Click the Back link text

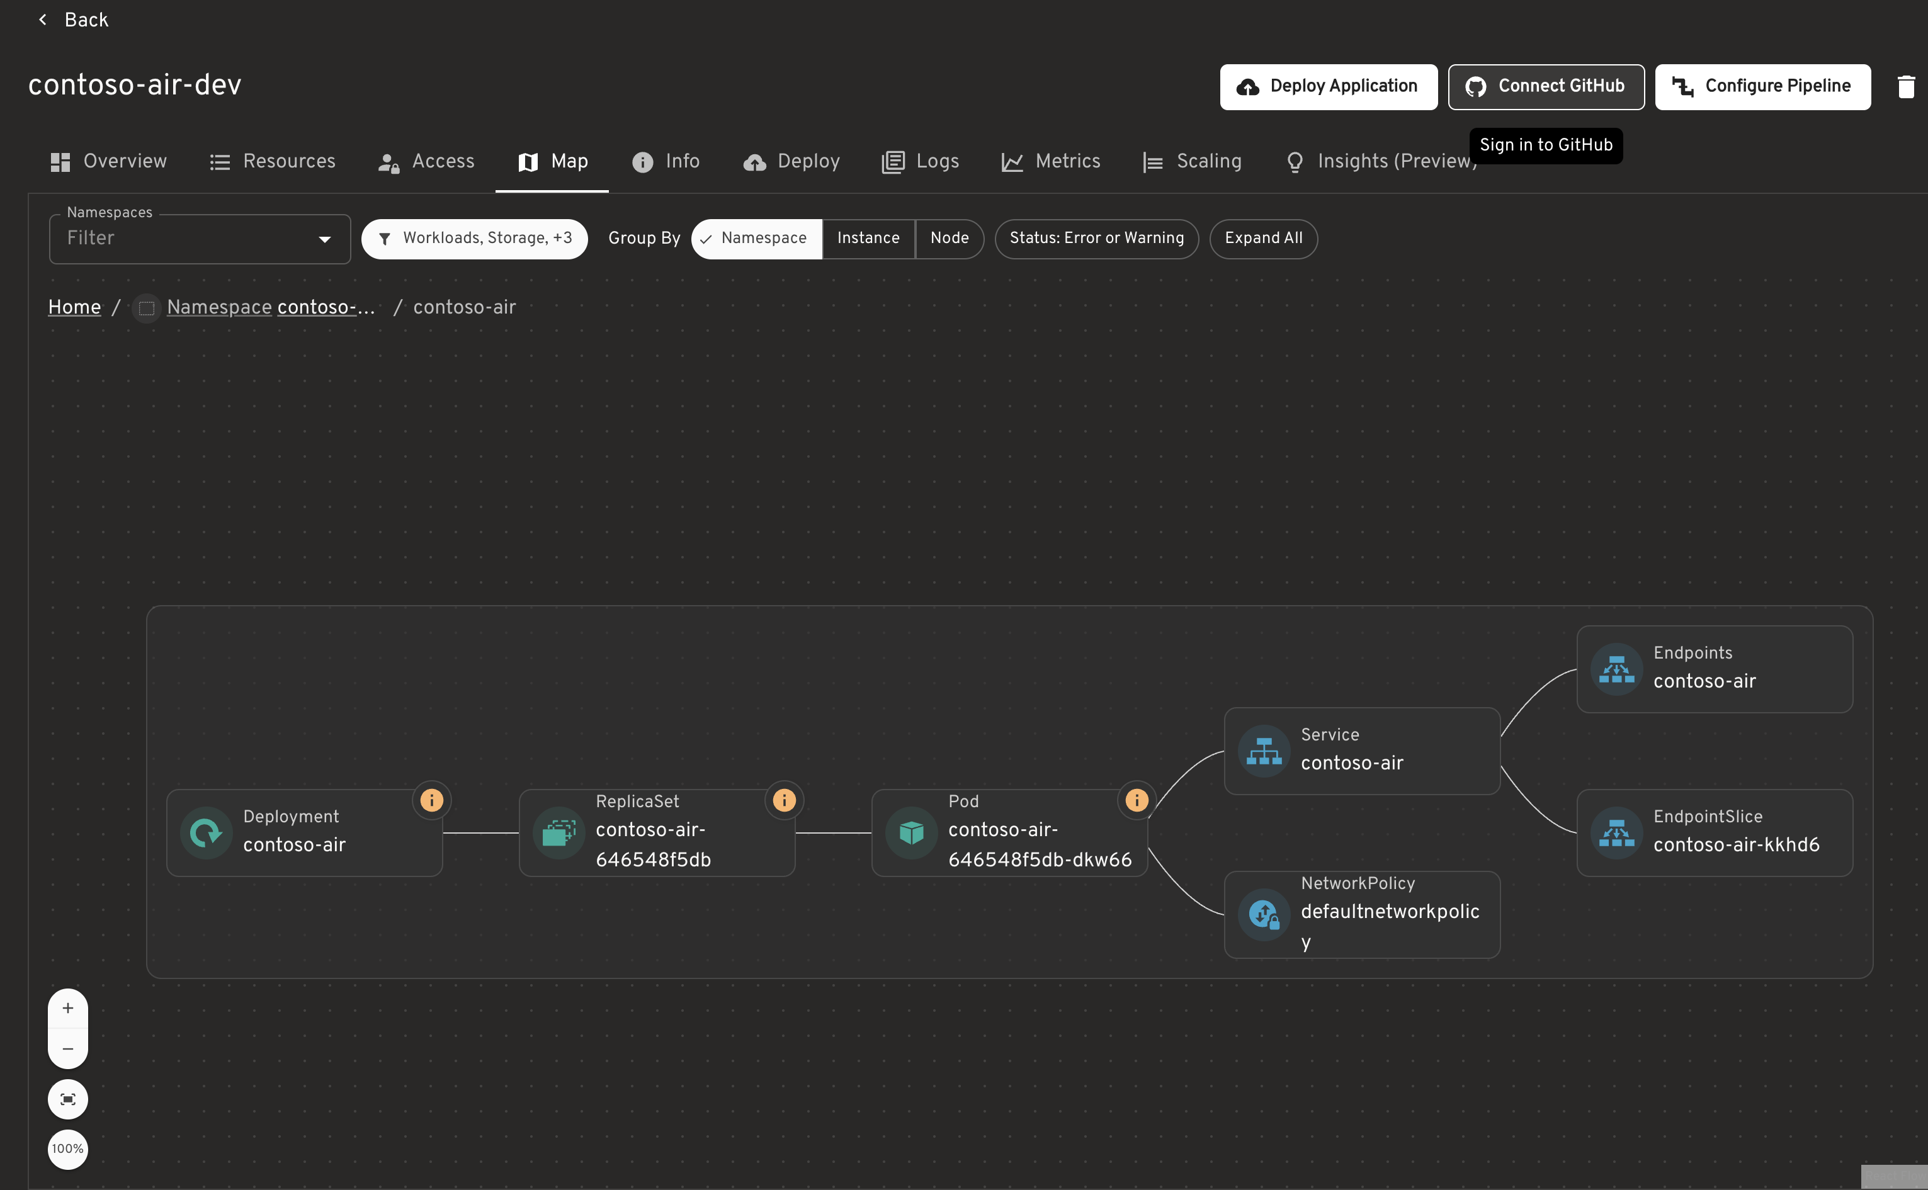pos(86,20)
